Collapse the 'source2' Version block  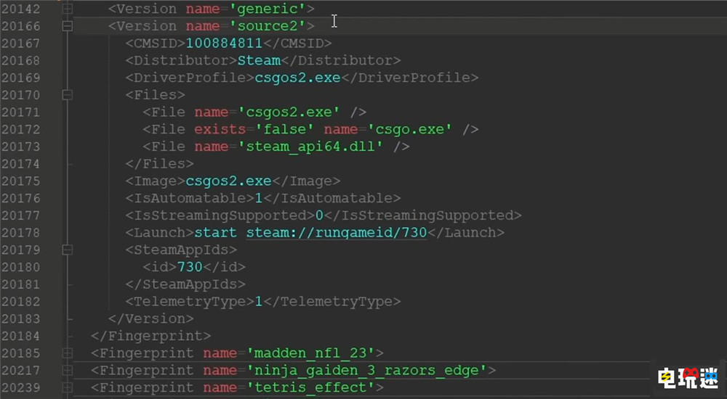[67, 26]
